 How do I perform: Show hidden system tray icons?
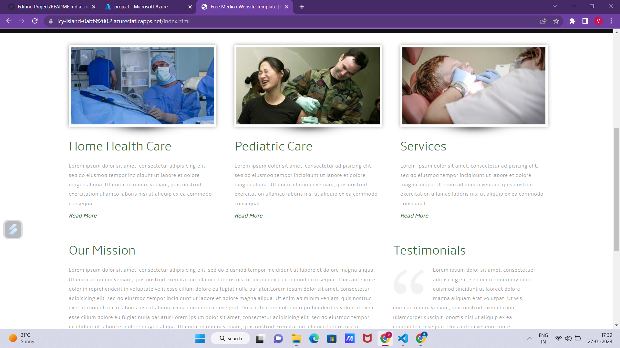click(x=530, y=338)
